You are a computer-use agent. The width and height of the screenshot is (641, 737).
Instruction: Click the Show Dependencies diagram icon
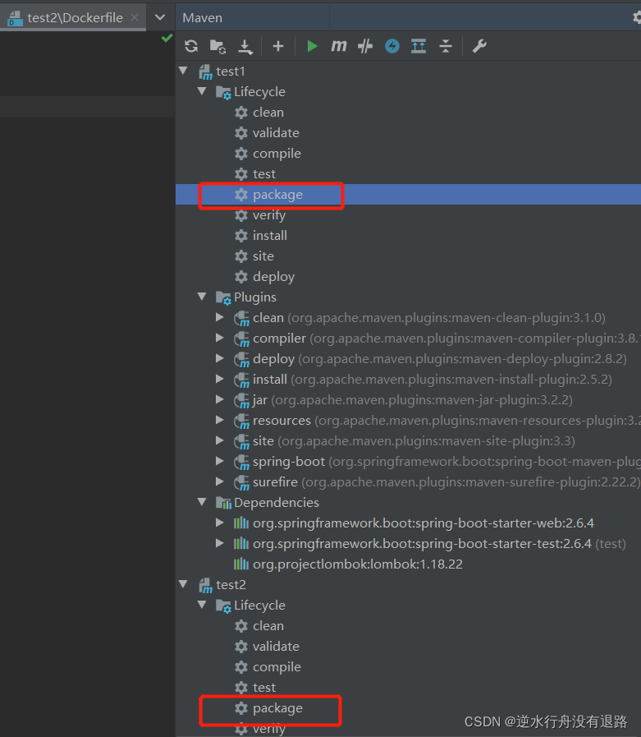[x=419, y=46]
